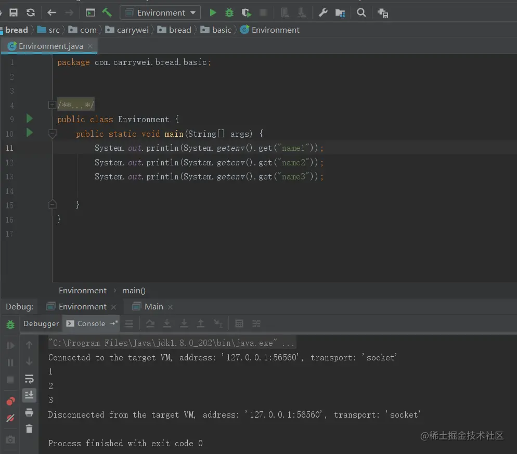Click the name3 string literal
The height and width of the screenshot is (454, 517).
pos(294,177)
